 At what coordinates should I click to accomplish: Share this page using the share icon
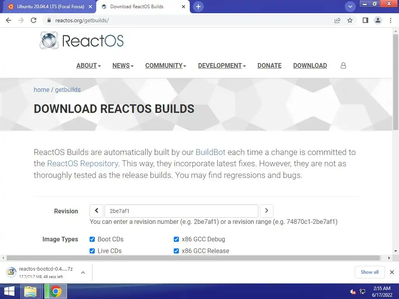pos(337,20)
